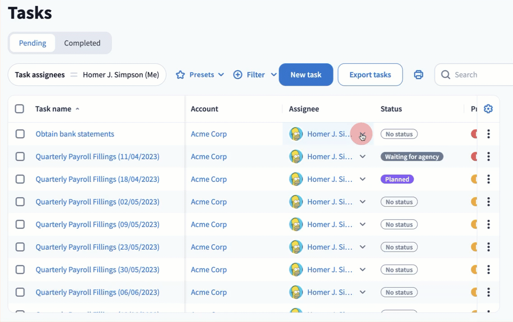Viewport: 513px width, 322px height.
Task: Open assignee dropdown for Quarterly Payroll Fillings (23/05/2023)
Action: point(362,247)
